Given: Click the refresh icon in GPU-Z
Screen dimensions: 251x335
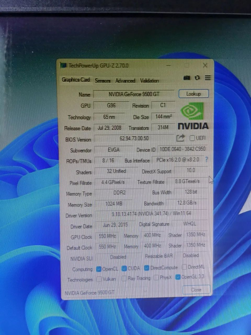Looking at the screenshot, I should (197, 78).
